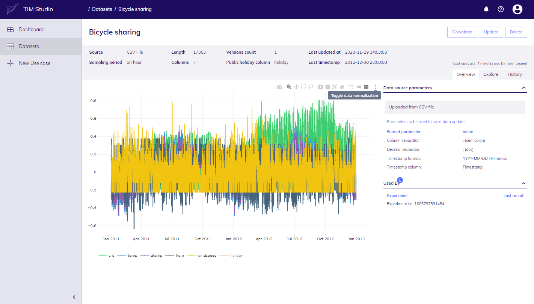Screen dimensions: 534x304
Task: Download plot as PNG with camera icon
Action: click(279, 87)
